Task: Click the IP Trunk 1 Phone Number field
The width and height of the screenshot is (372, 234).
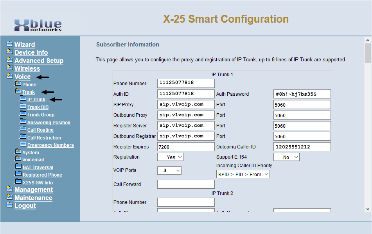Action: [x=185, y=83]
